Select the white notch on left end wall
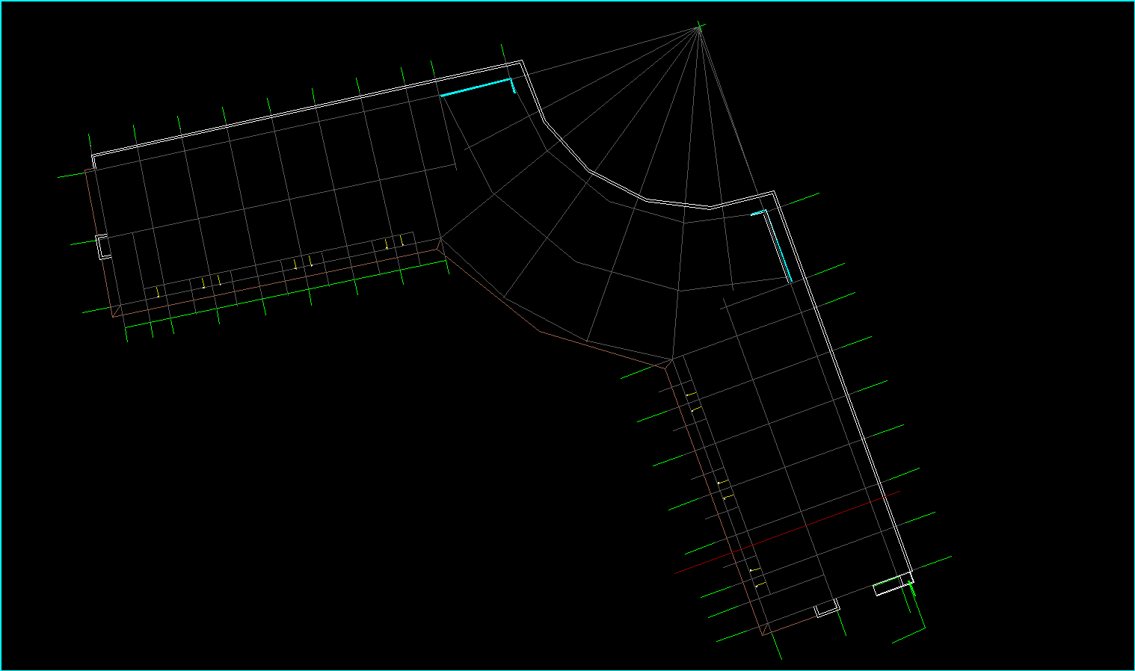The height and width of the screenshot is (671, 1135). point(101,247)
